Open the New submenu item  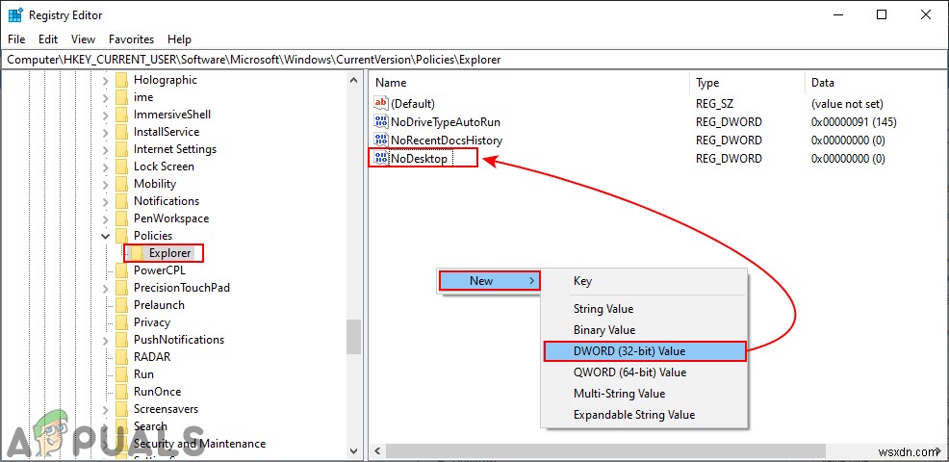(488, 281)
